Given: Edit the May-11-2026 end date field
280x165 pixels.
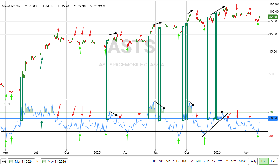Looking at the screenshot, I should 54,162.
